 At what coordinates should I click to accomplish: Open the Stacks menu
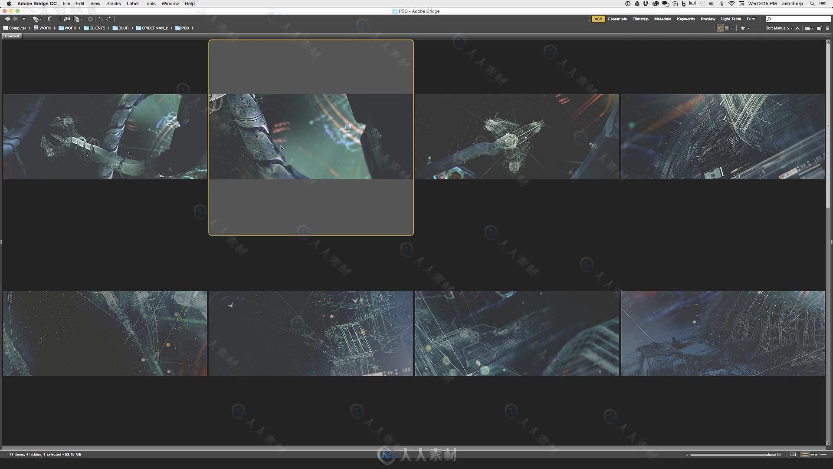click(x=113, y=3)
